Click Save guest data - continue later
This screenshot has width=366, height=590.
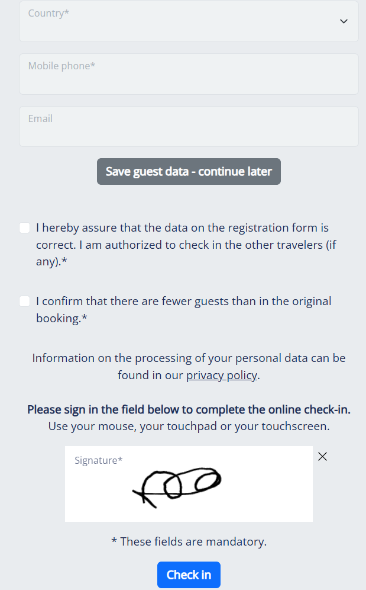189,172
